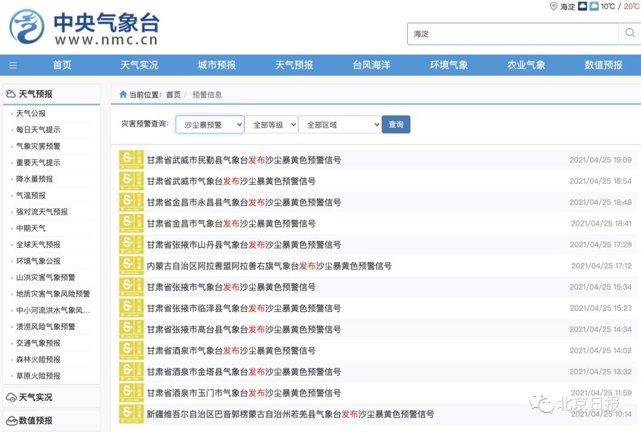Open the 沙尘暴预警 disaster type dropdown

(x=209, y=124)
